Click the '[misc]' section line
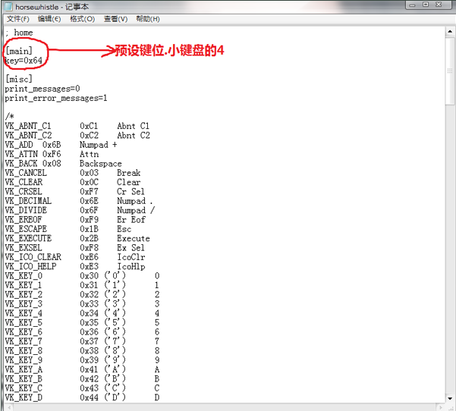The image size is (456, 411). [x=19, y=79]
